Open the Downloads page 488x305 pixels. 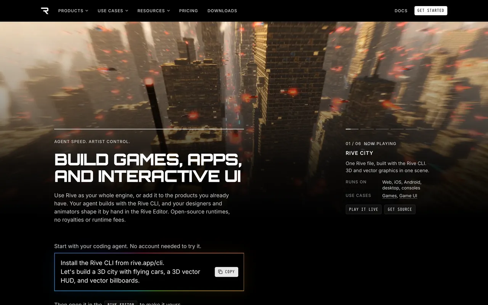(x=222, y=11)
